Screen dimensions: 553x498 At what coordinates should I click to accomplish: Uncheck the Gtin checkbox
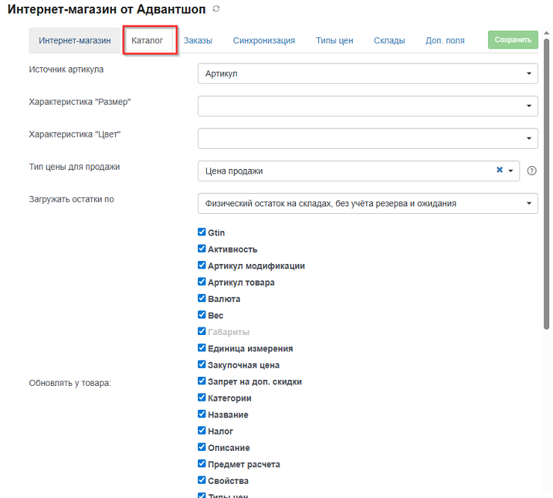tap(202, 232)
